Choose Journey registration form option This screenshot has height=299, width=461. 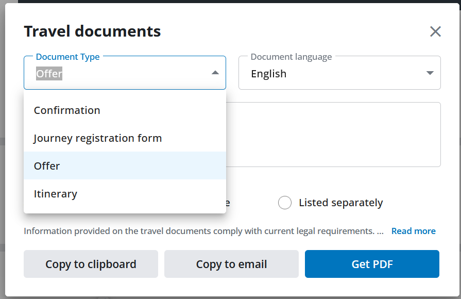tap(98, 138)
